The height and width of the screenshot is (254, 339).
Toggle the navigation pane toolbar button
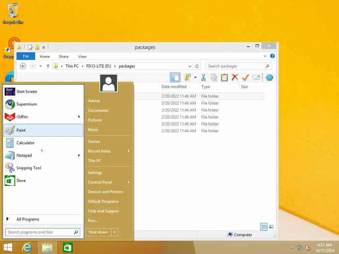(x=175, y=77)
